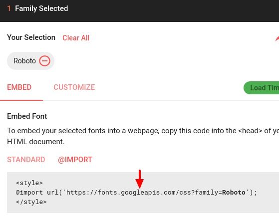Click the HTML document instruction text
279x220 pixels.
(36, 142)
